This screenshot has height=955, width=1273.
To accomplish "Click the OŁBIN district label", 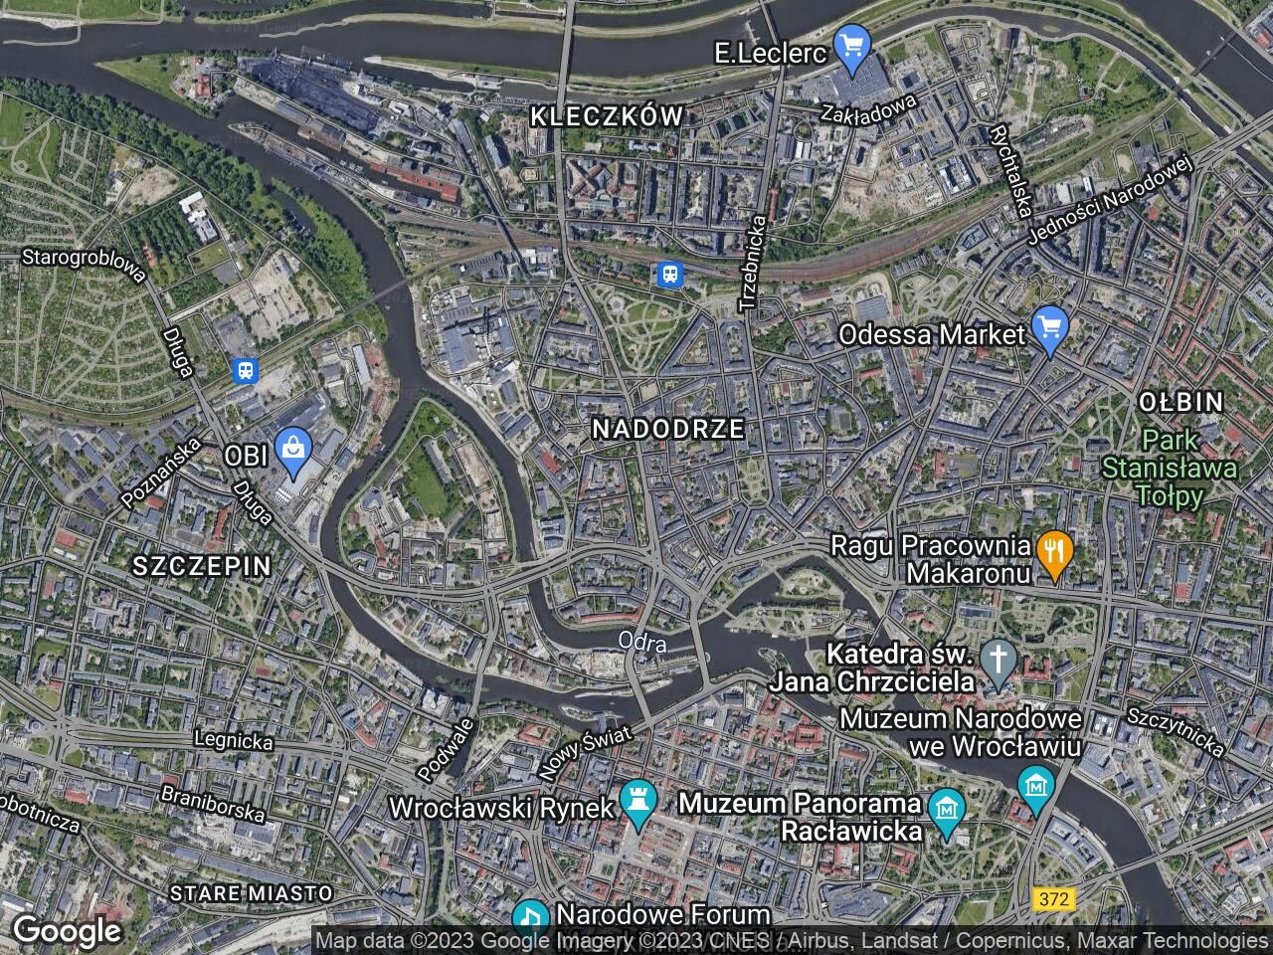I will click(1181, 402).
